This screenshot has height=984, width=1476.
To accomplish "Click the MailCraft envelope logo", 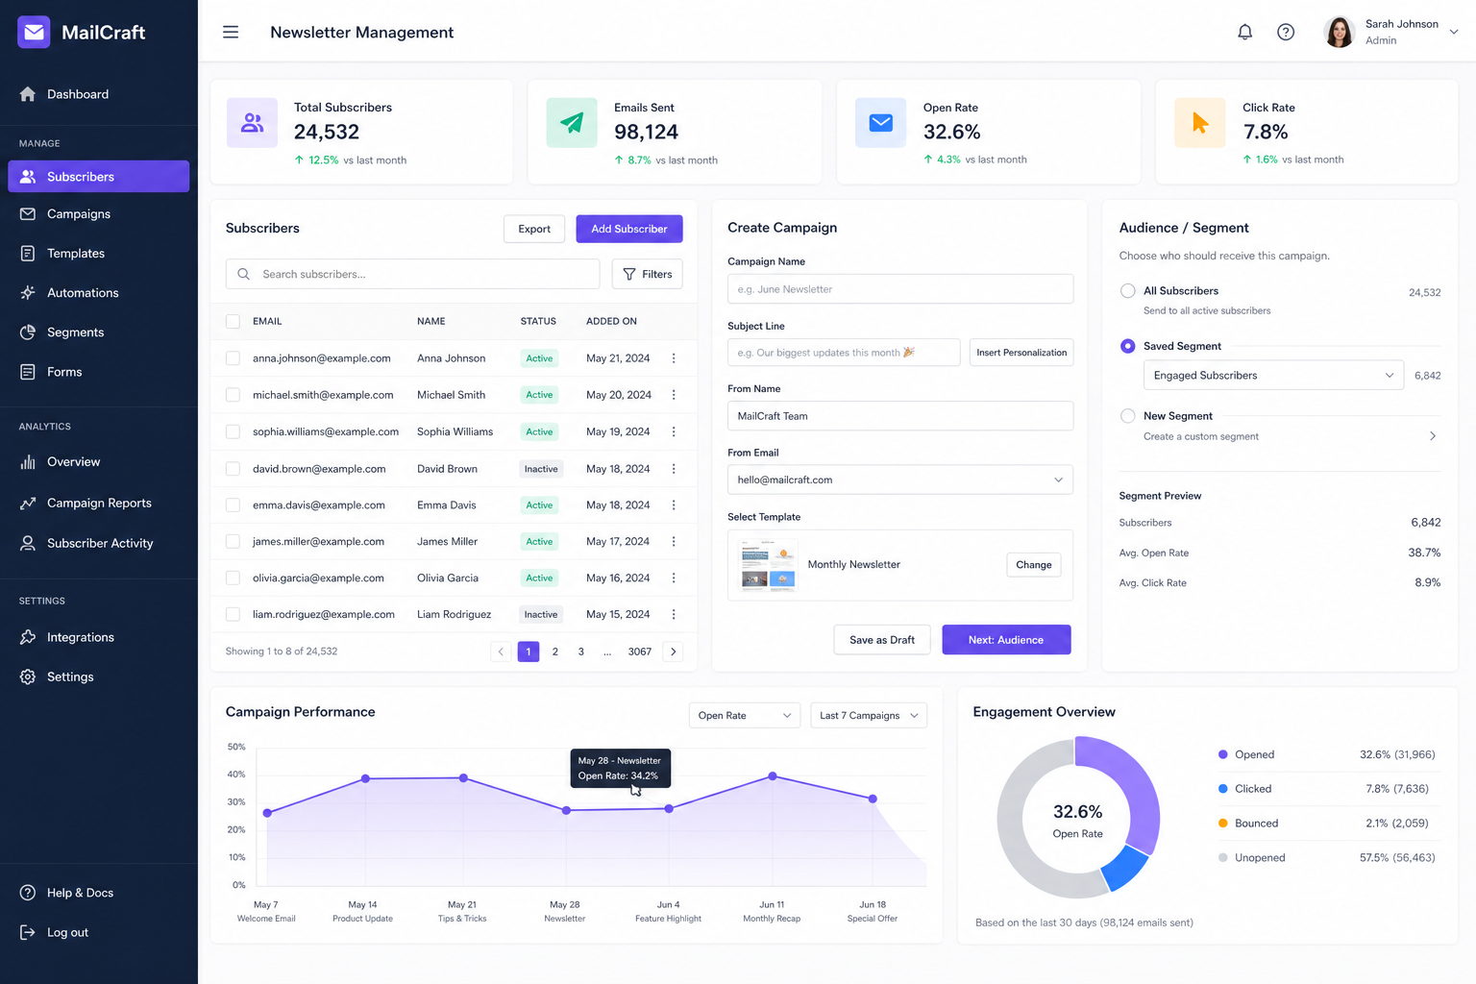I will point(35,32).
